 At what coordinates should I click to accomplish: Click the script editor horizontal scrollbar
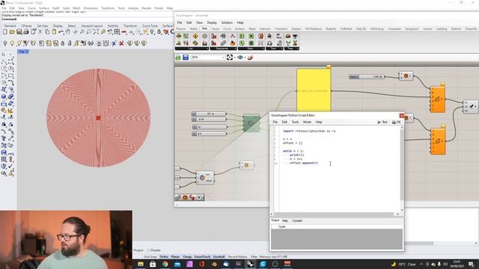[335, 214]
